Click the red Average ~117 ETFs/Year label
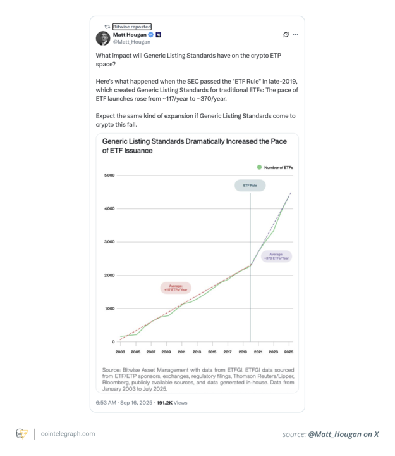 coord(176,288)
